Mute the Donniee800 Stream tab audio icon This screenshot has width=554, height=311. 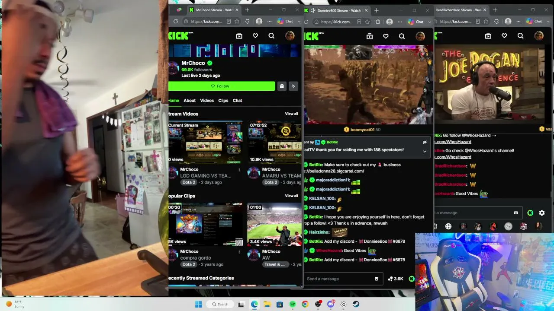(312, 10)
